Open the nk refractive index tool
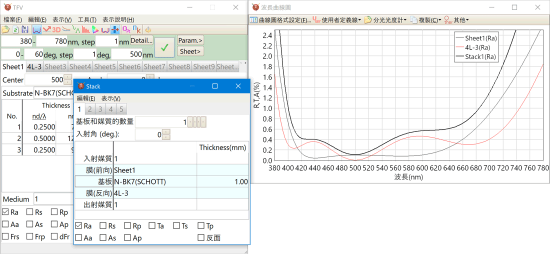This screenshot has height=254, width=550. pos(135,30)
